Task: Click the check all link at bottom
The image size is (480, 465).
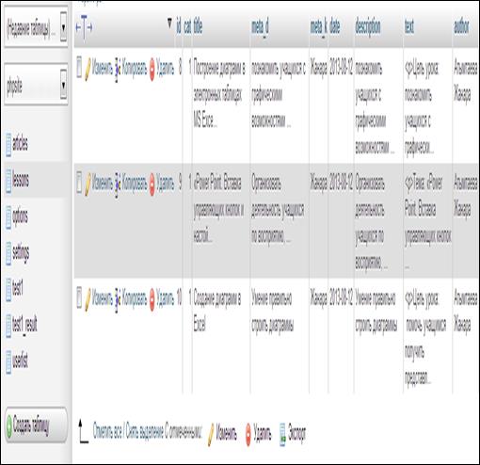Action: point(107,431)
